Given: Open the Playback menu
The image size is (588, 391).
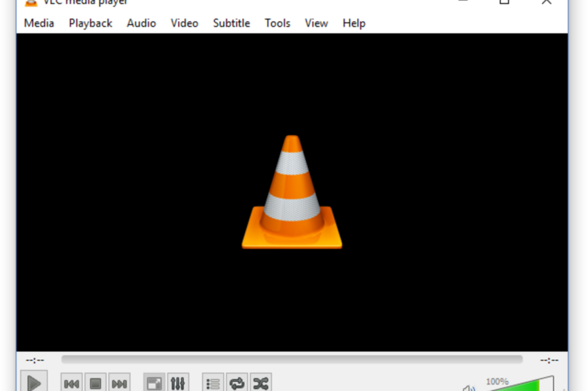Looking at the screenshot, I should (90, 23).
